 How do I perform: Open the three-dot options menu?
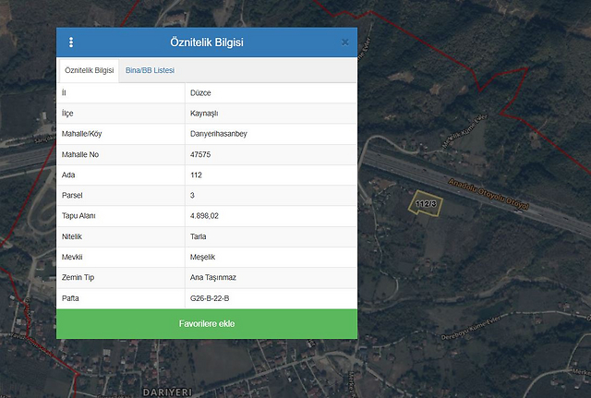[x=71, y=42]
